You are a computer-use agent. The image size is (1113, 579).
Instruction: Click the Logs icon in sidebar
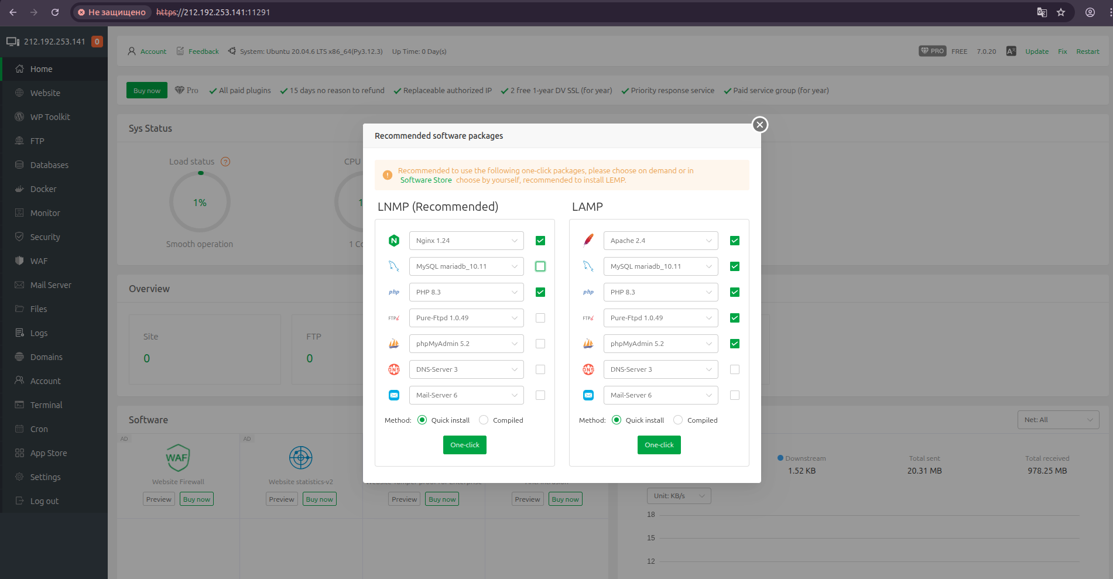19,333
